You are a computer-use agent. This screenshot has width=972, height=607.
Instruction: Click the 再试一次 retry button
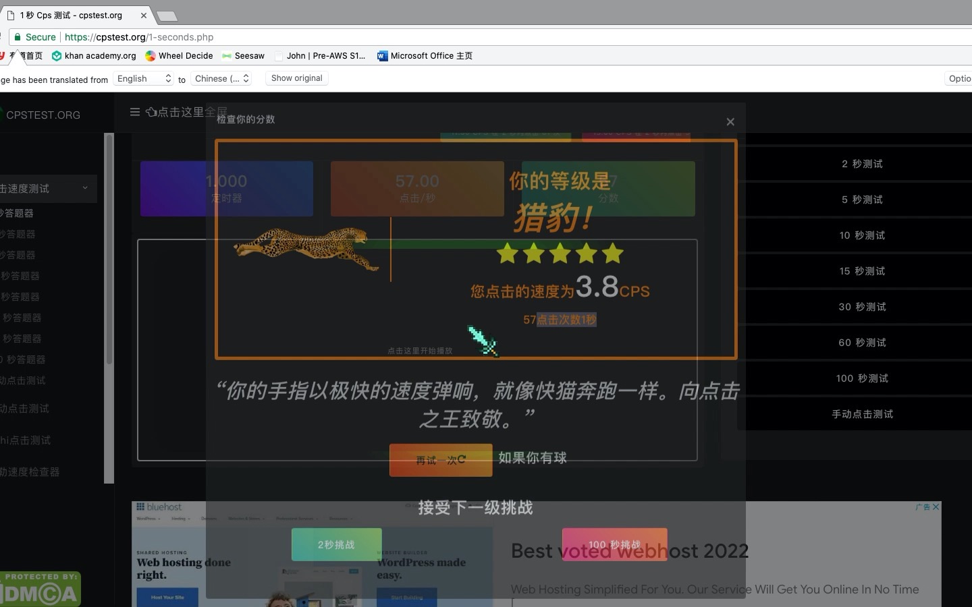[440, 460]
